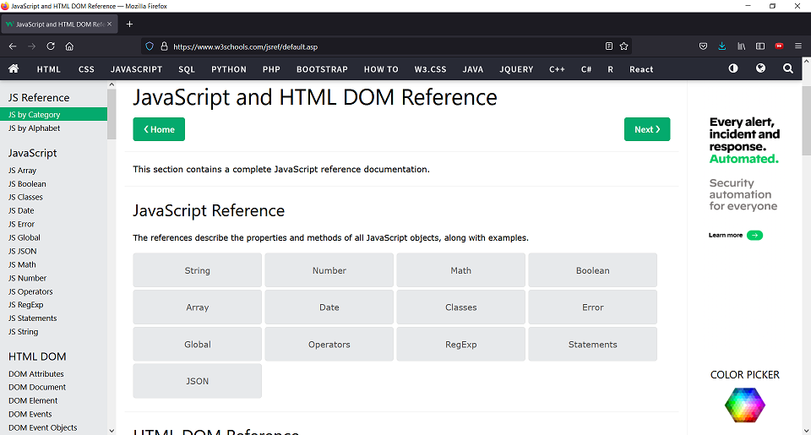Select PYTHON in the top navigation
Image resolution: width=811 pixels, height=435 pixels.
tap(229, 69)
